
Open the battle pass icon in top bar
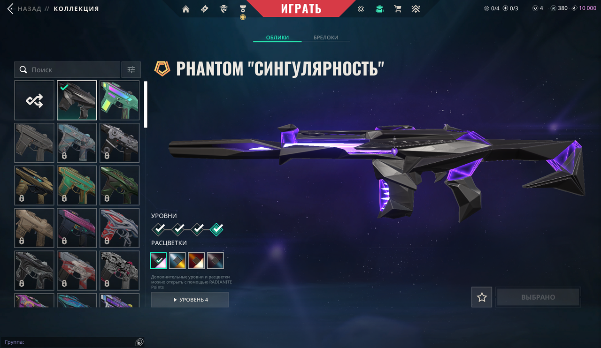[204, 8]
